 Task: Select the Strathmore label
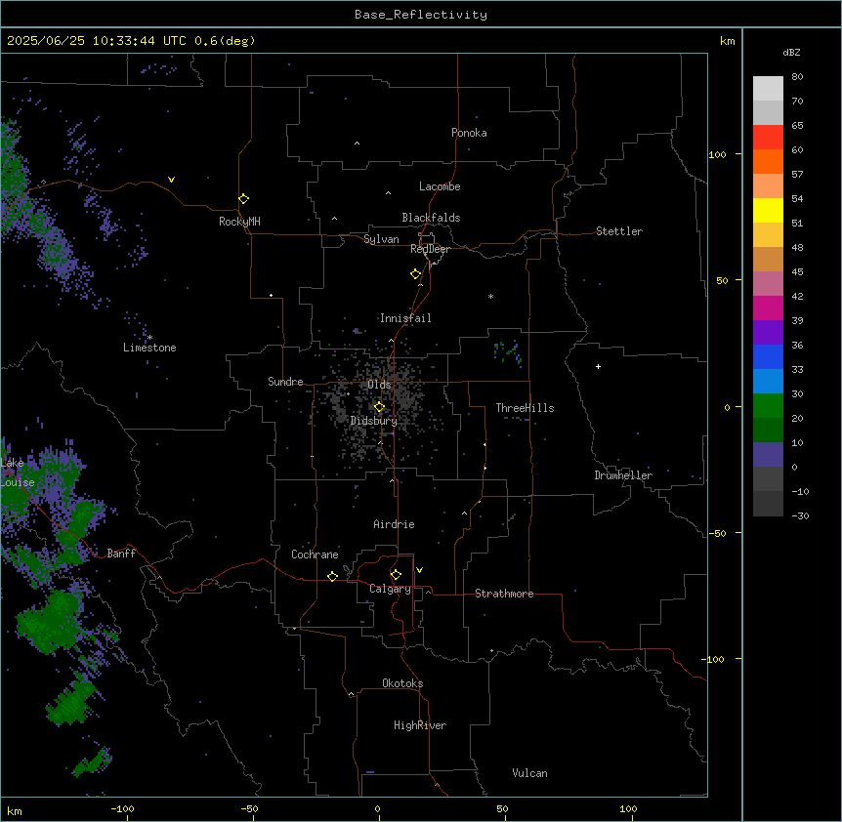(504, 594)
